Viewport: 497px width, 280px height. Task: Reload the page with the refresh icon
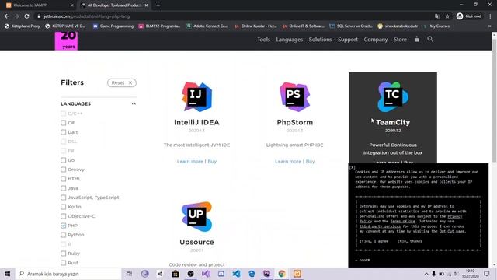point(27,16)
